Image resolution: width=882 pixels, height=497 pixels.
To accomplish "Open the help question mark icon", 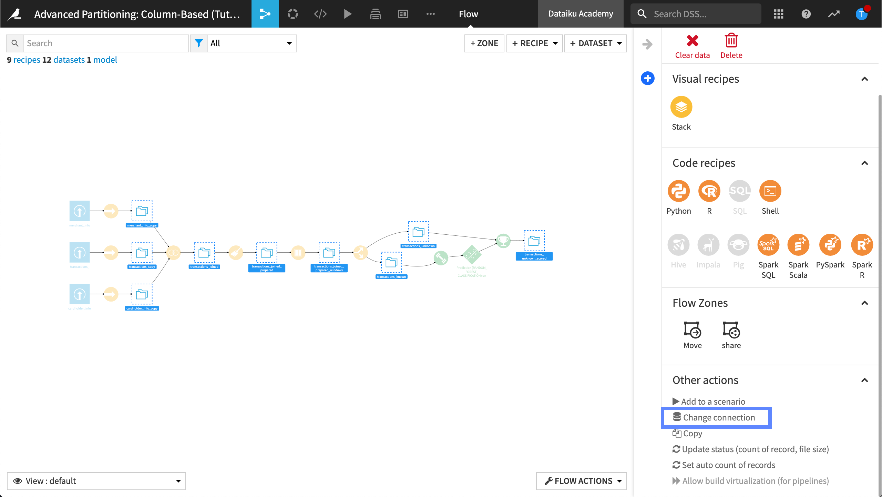I will click(x=806, y=14).
